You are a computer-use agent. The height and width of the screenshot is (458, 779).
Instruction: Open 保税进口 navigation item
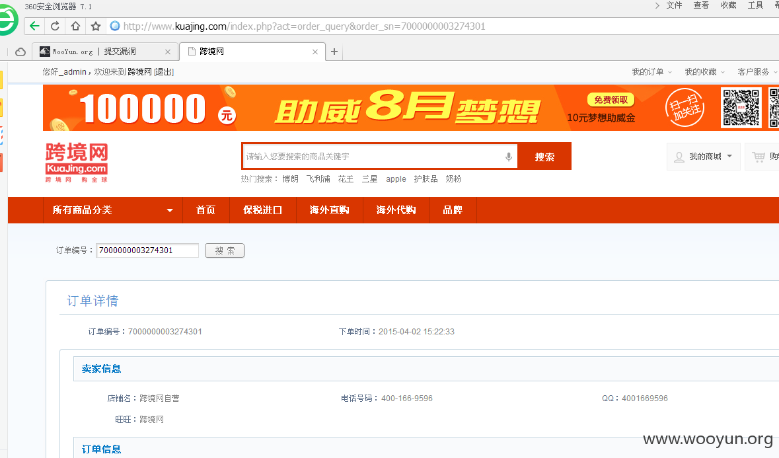pos(263,210)
